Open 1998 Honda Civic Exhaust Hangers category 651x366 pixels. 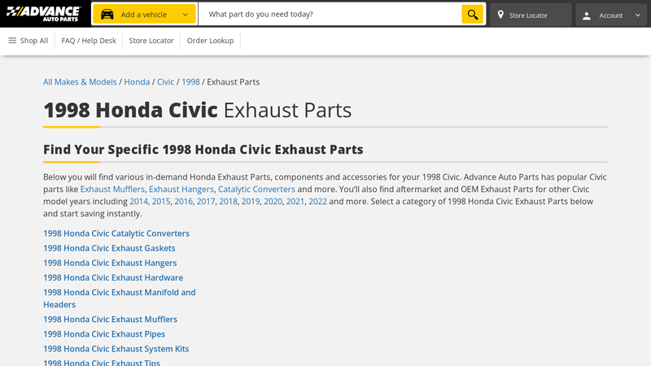(110, 263)
